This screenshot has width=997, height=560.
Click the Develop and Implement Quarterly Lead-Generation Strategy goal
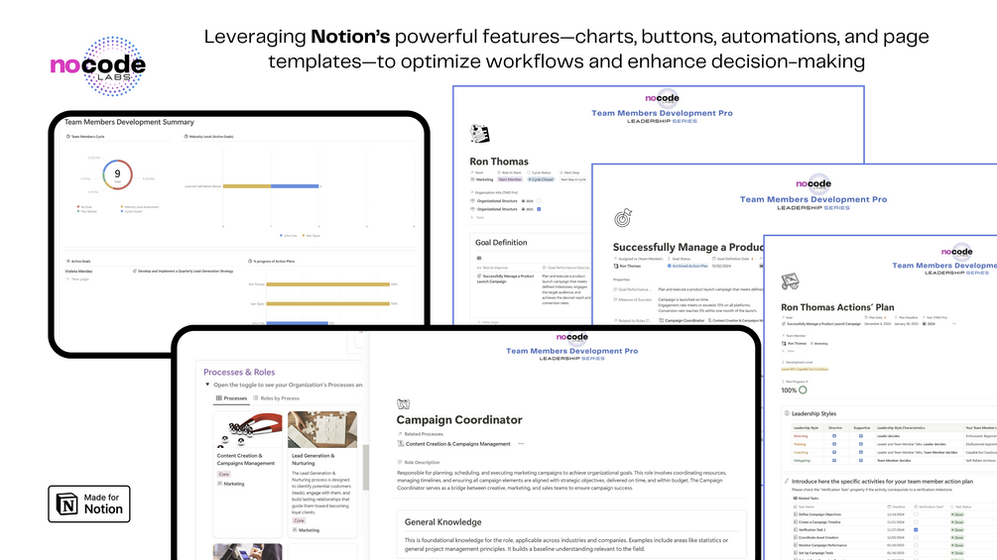click(184, 272)
